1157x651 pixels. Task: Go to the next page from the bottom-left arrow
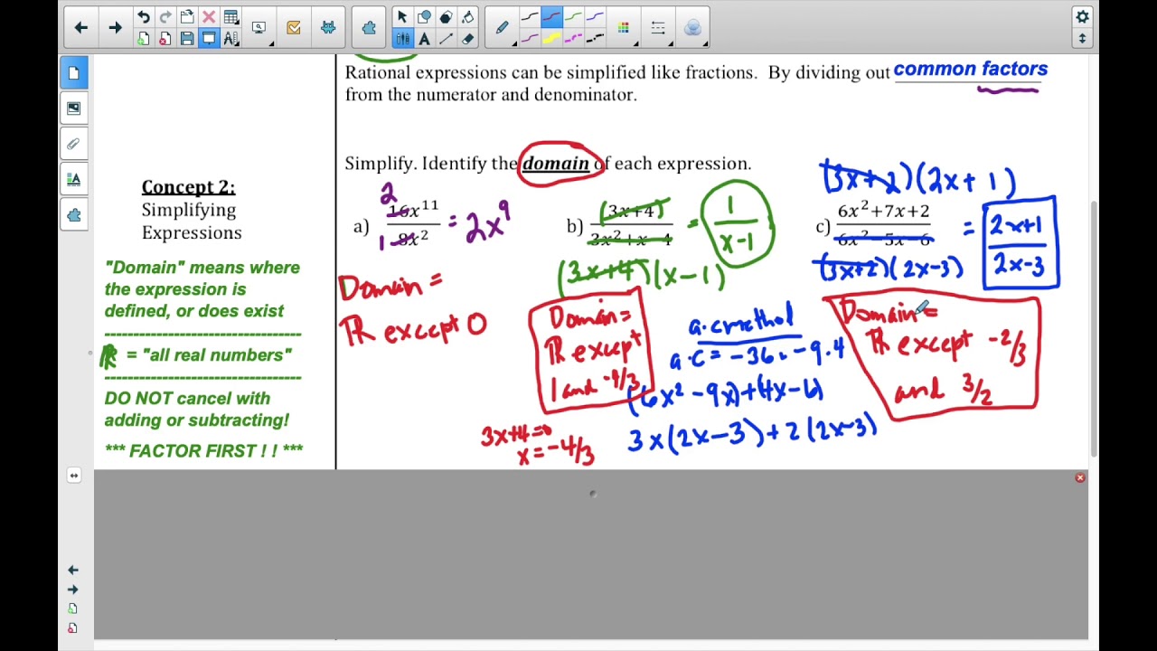tap(73, 590)
